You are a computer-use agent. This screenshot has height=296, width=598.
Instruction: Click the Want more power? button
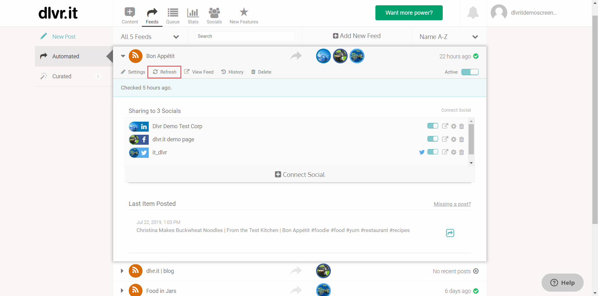coord(409,13)
